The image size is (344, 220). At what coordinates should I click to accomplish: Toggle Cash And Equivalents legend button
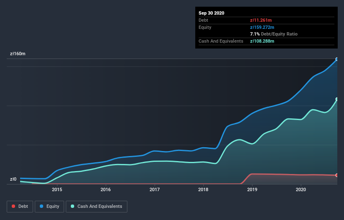pyautogui.click(x=96, y=207)
